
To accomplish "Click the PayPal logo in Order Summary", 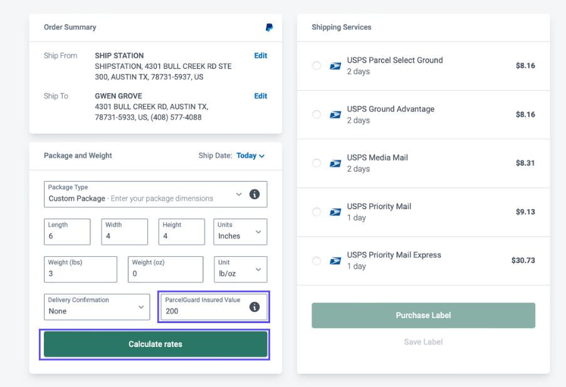I will pyautogui.click(x=270, y=28).
